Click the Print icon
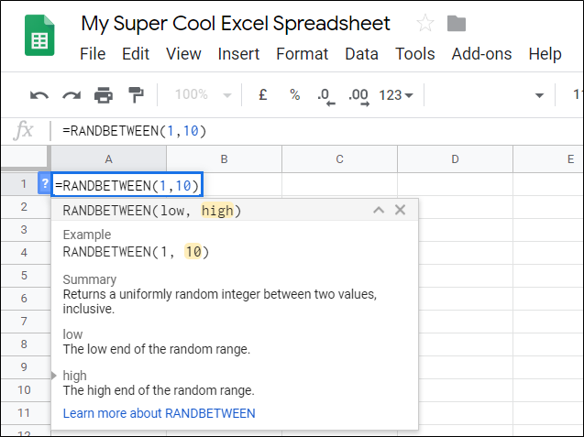 104,94
